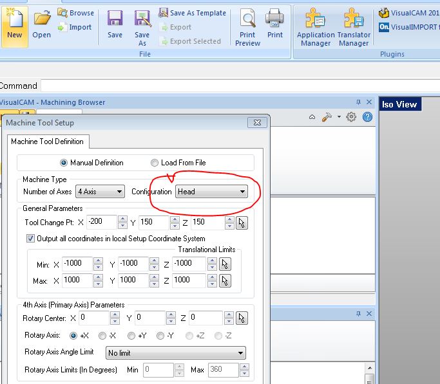Select +Y rotary axis
The image size is (440, 384).
pyautogui.click(x=131, y=336)
